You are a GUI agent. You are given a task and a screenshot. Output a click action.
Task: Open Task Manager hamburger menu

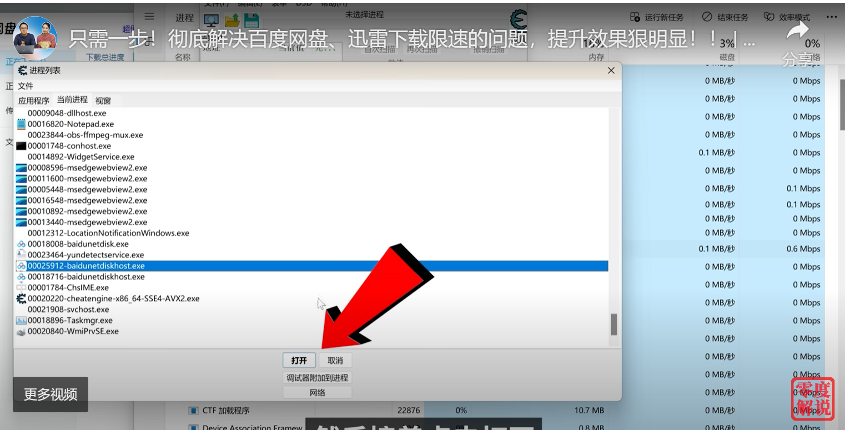(x=149, y=17)
